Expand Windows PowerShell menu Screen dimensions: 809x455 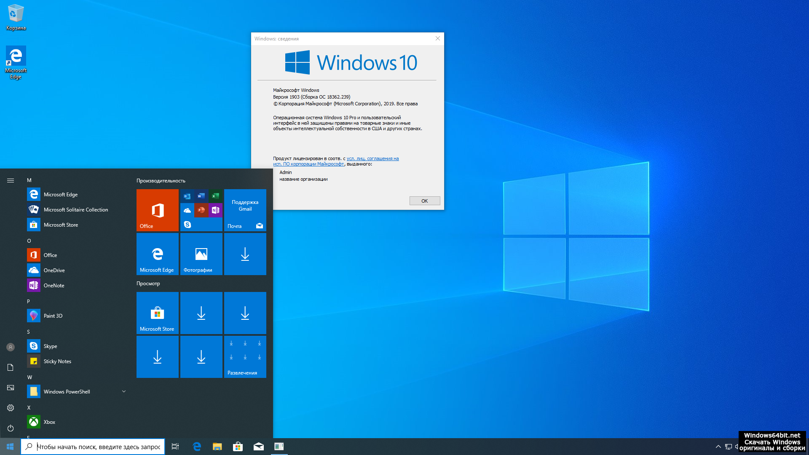coord(123,392)
